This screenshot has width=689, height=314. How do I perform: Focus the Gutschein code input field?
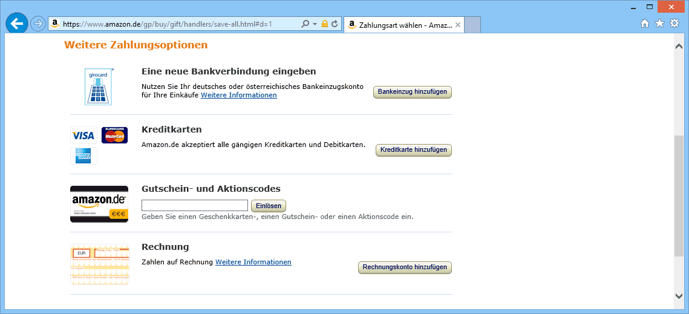pos(194,206)
